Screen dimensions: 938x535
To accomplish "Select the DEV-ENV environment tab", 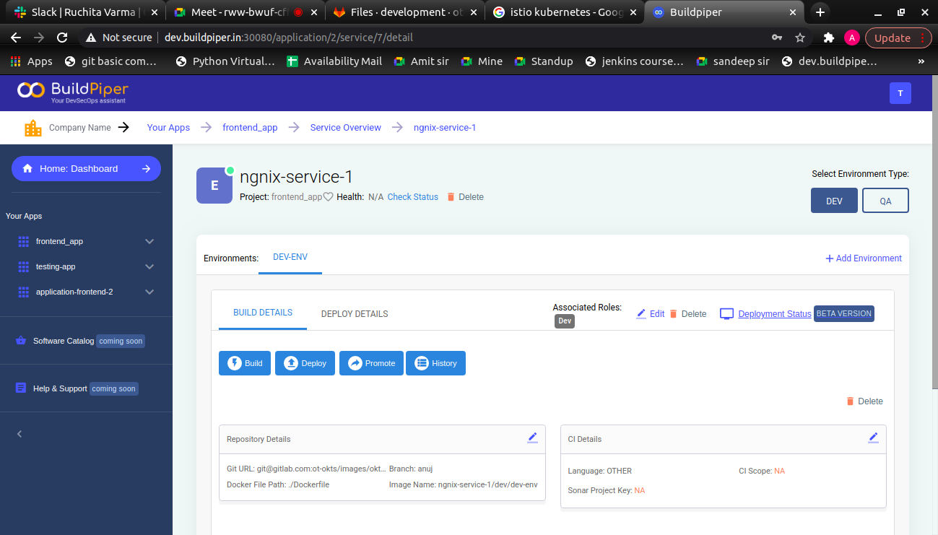I will click(290, 257).
